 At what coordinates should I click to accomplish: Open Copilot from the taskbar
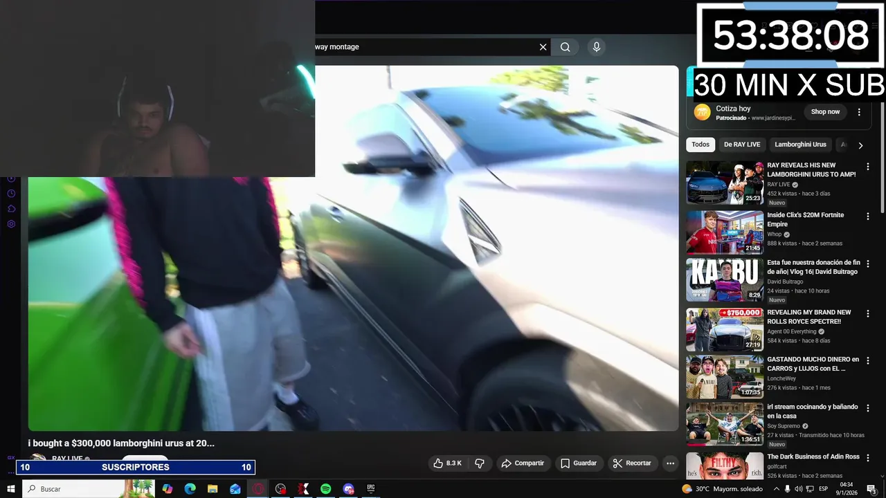[168, 489]
